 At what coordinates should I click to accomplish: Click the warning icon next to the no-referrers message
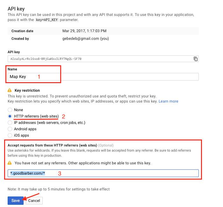click(x=10, y=163)
